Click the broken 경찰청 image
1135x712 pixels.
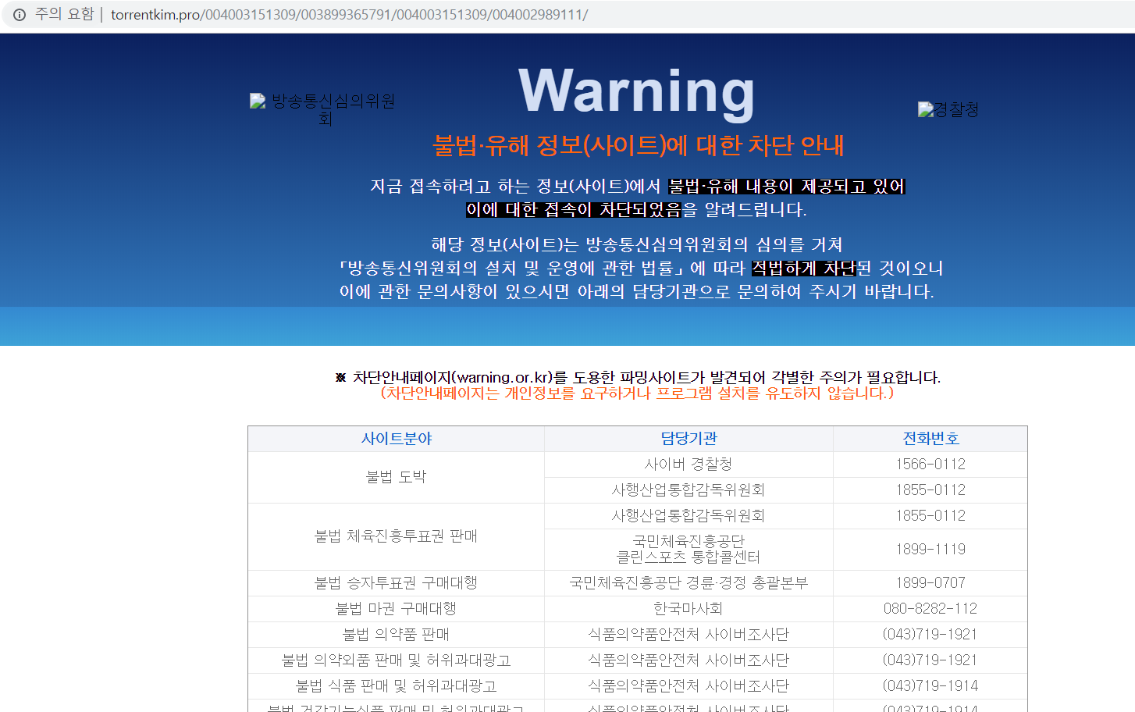948,109
